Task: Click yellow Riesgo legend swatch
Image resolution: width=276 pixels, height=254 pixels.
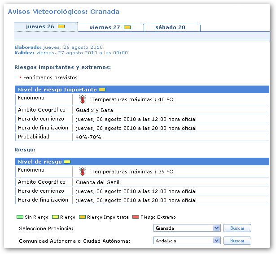Action: (x=55, y=217)
